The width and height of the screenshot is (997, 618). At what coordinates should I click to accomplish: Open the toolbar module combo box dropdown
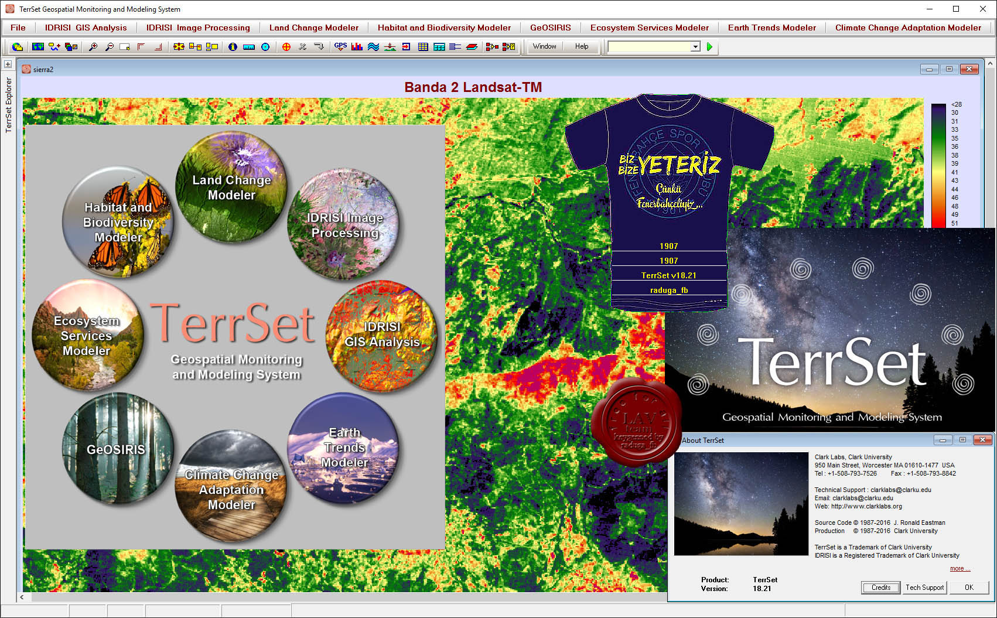[x=695, y=46]
